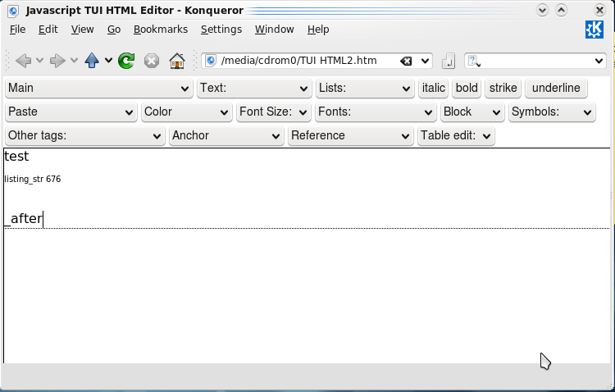Open the Back history dropdown arrow
This screenshot has width=615, height=392.
pos(39,61)
